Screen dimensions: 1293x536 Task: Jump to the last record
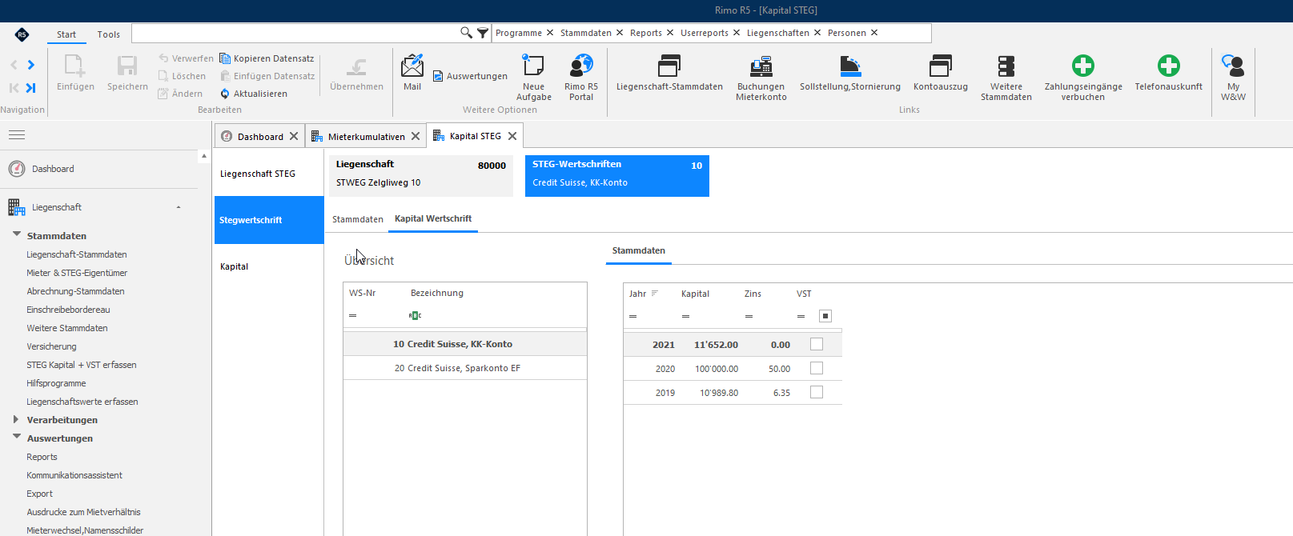tap(30, 88)
